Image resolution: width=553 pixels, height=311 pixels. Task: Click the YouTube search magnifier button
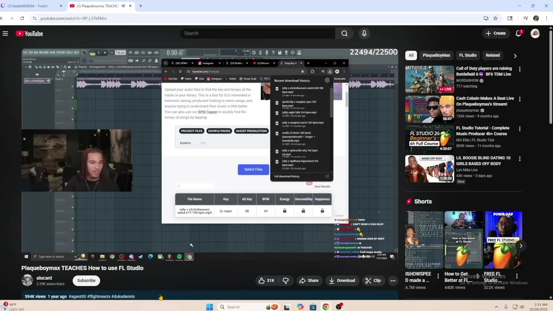[x=344, y=33]
